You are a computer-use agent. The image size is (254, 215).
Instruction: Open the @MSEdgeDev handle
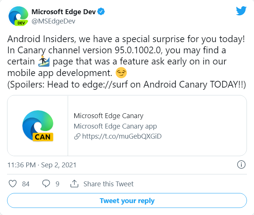pos(53,21)
